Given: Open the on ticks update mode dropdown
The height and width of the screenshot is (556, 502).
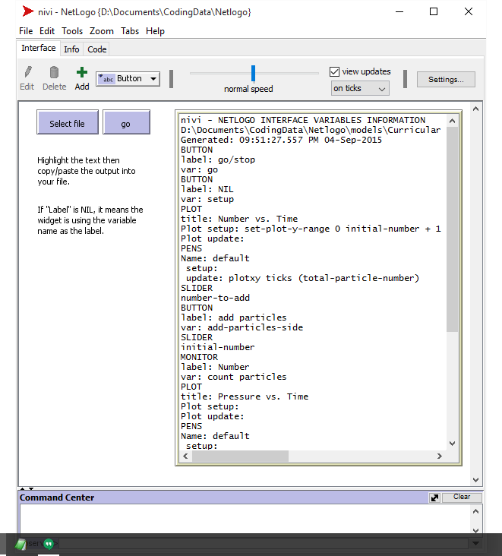Looking at the screenshot, I should pyautogui.click(x=360, y=89).
